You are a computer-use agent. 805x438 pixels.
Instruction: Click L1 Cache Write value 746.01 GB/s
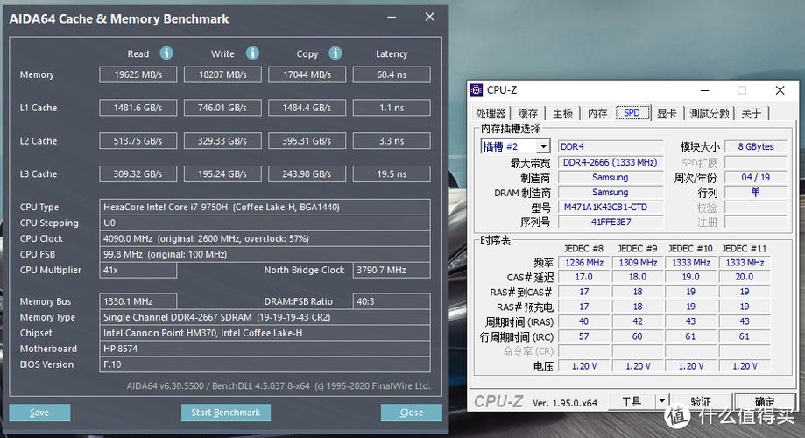(x=222, y=108)
